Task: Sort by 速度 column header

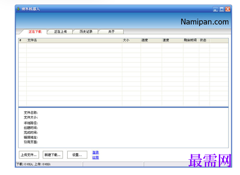Action: click(x=173, y=40)
